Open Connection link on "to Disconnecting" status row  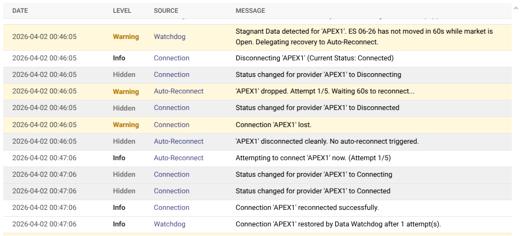coord(171,75)
